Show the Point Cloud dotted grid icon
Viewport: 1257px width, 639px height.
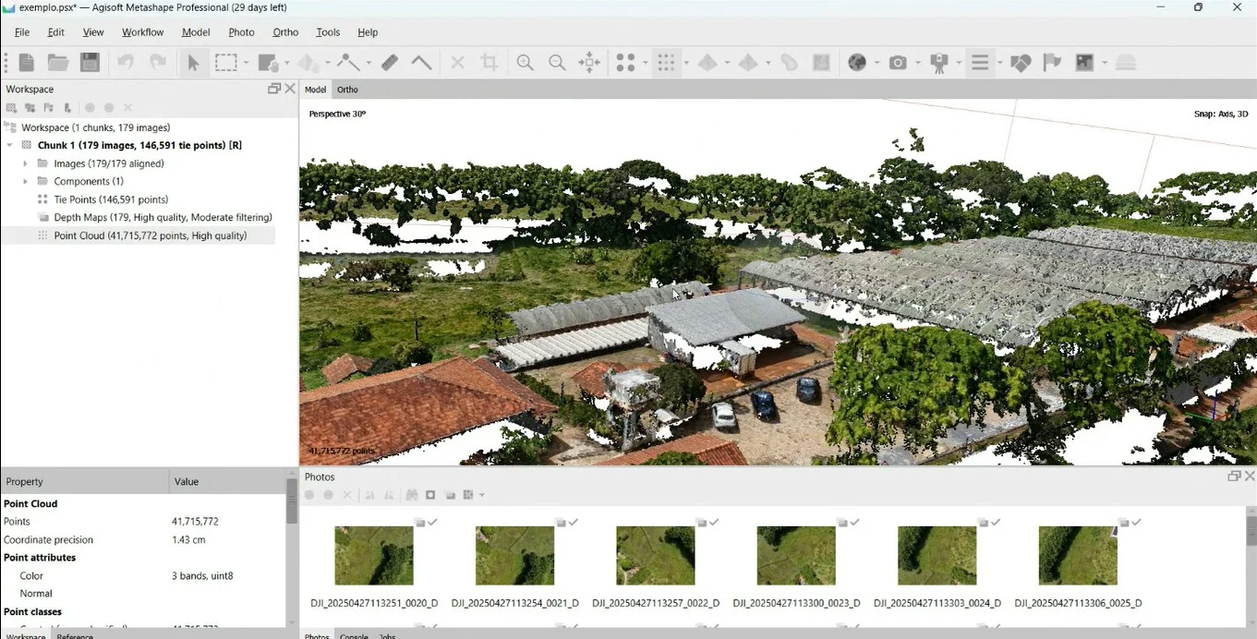pyautogui.click(x=665, y=62)
